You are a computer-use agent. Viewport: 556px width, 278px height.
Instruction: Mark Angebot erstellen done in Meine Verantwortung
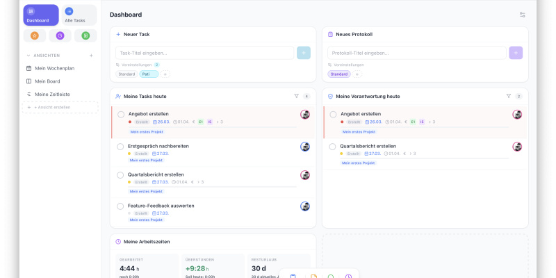(x=333, y=115)
